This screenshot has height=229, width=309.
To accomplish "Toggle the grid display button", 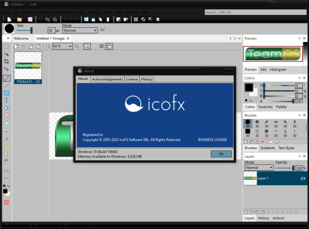I will 101,46.
